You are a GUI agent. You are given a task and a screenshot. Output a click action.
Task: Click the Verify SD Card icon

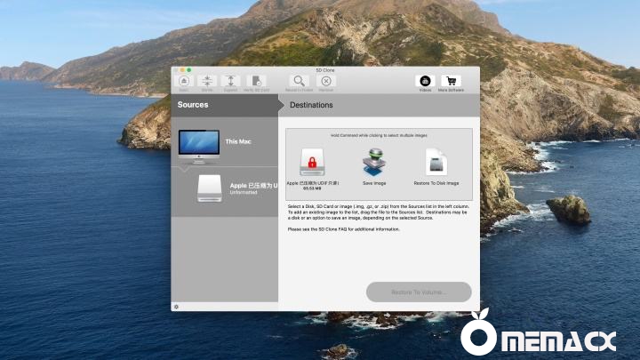[256, 81]
